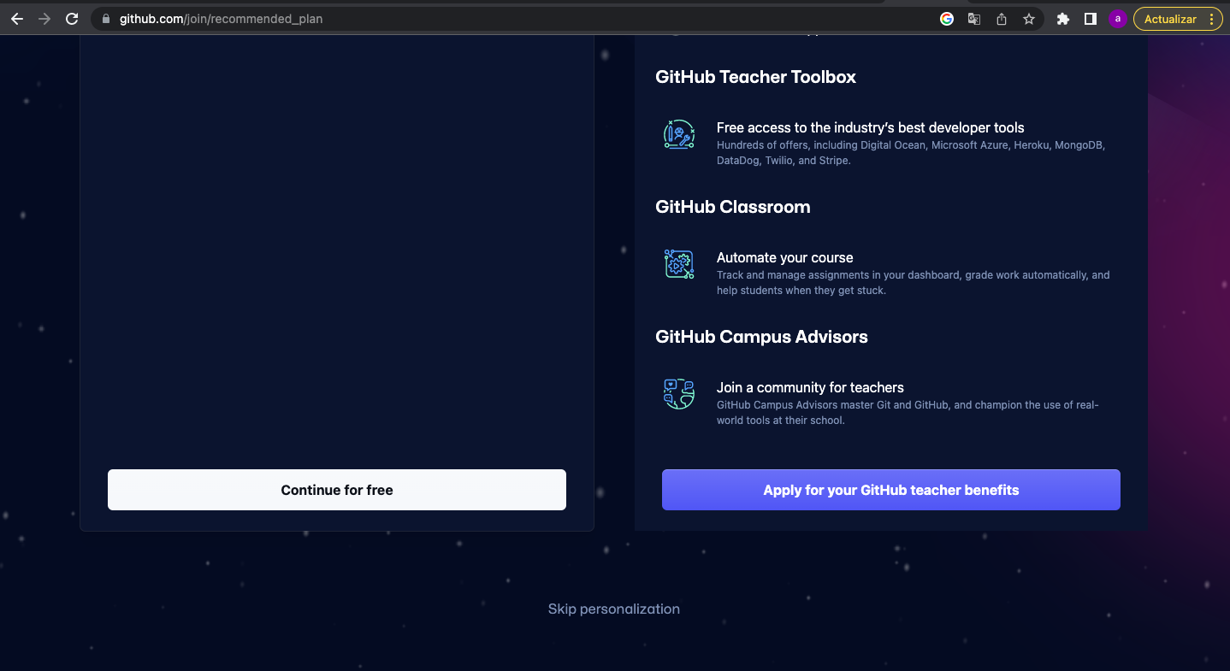Viewport: 1230px width, 671px height.
Task: Reload the current GitHub page
Action: click(x=72, y=19)
